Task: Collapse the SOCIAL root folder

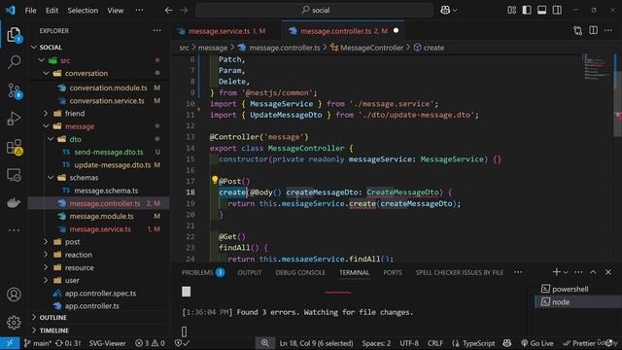Action: click(34, 48)
